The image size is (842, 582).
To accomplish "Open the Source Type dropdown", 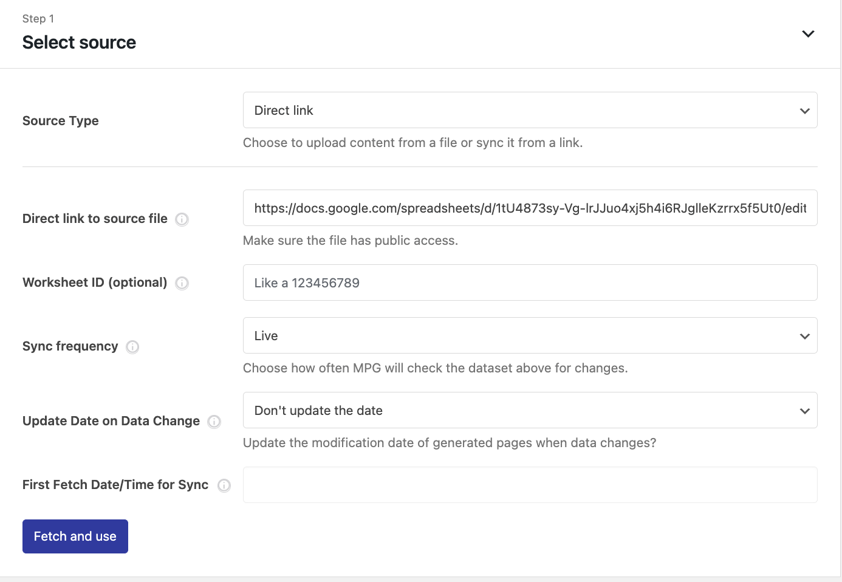I will tap(529, 111).
